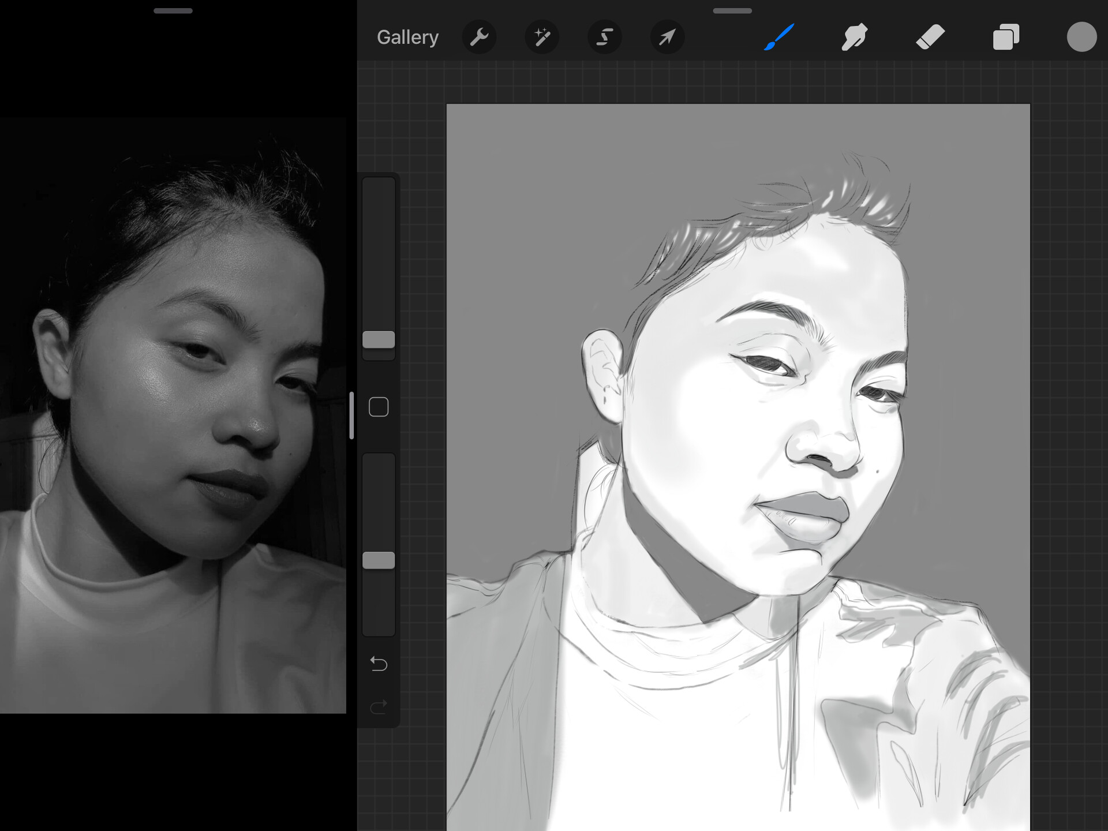The width and height of the screenshot is (1108, 831).
Task: Open the Adjustments magic wand menu
Action: pos(542,38)
